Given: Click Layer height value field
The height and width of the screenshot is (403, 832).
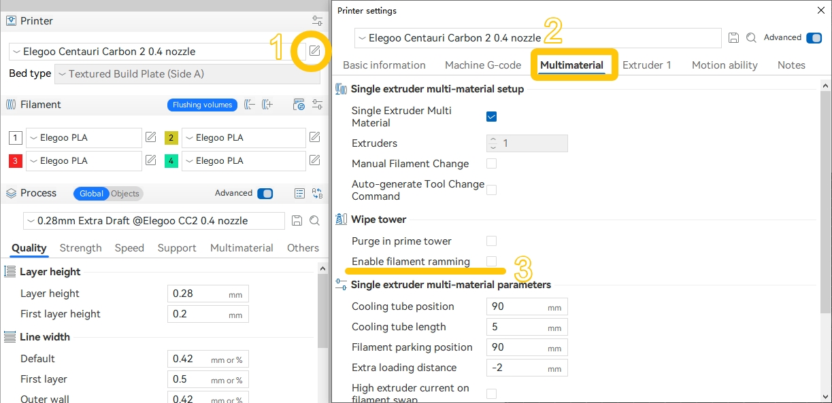Looking at the screenshot, I should point(207,294).
